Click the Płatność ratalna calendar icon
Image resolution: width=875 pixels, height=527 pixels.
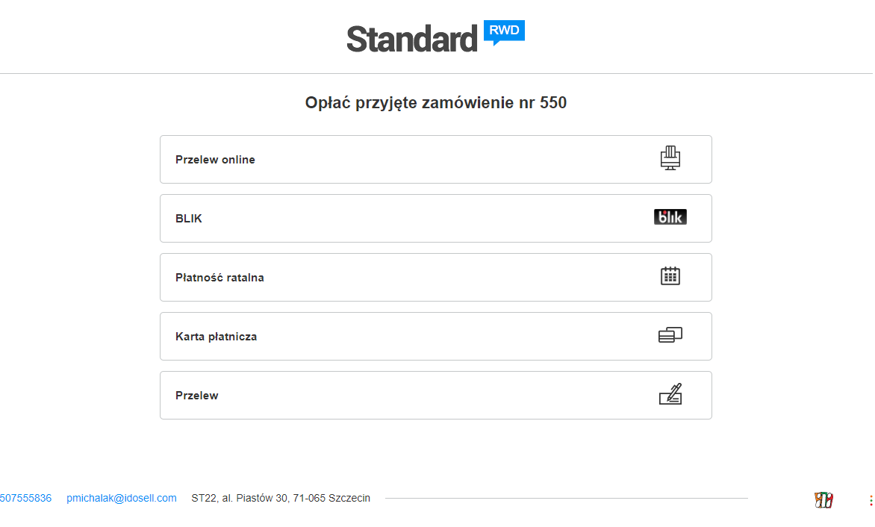pos(670,276)
